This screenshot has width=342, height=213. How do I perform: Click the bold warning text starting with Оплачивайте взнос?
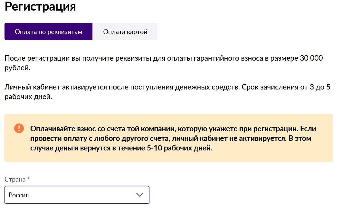173,138
